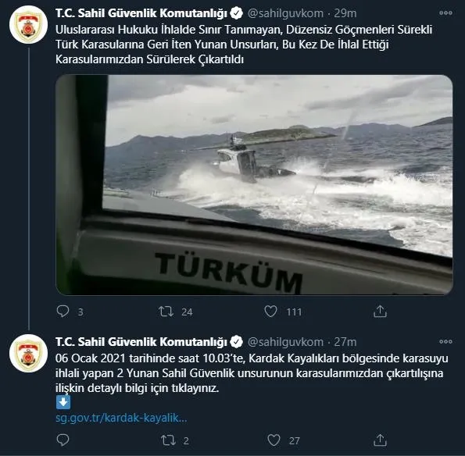This screenshot has height=456, width=465.
Task: Retweet the second tweet with 2 retweets
Action: click(x=168, y=440)
